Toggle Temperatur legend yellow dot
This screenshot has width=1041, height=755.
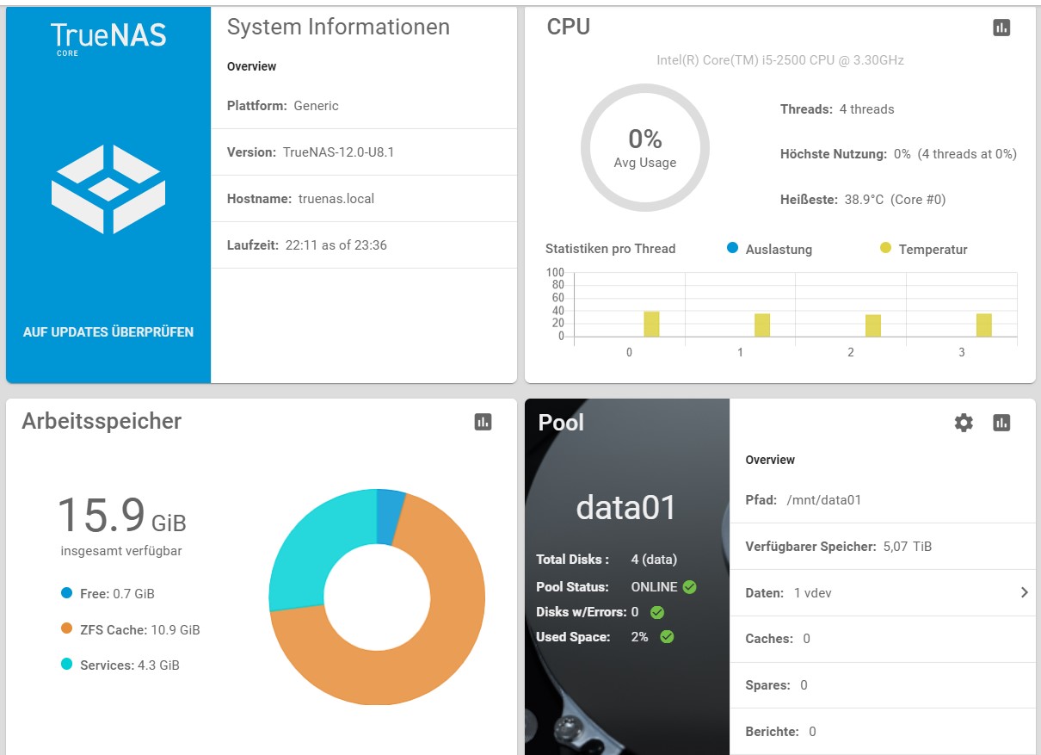(x=886, y=248)
